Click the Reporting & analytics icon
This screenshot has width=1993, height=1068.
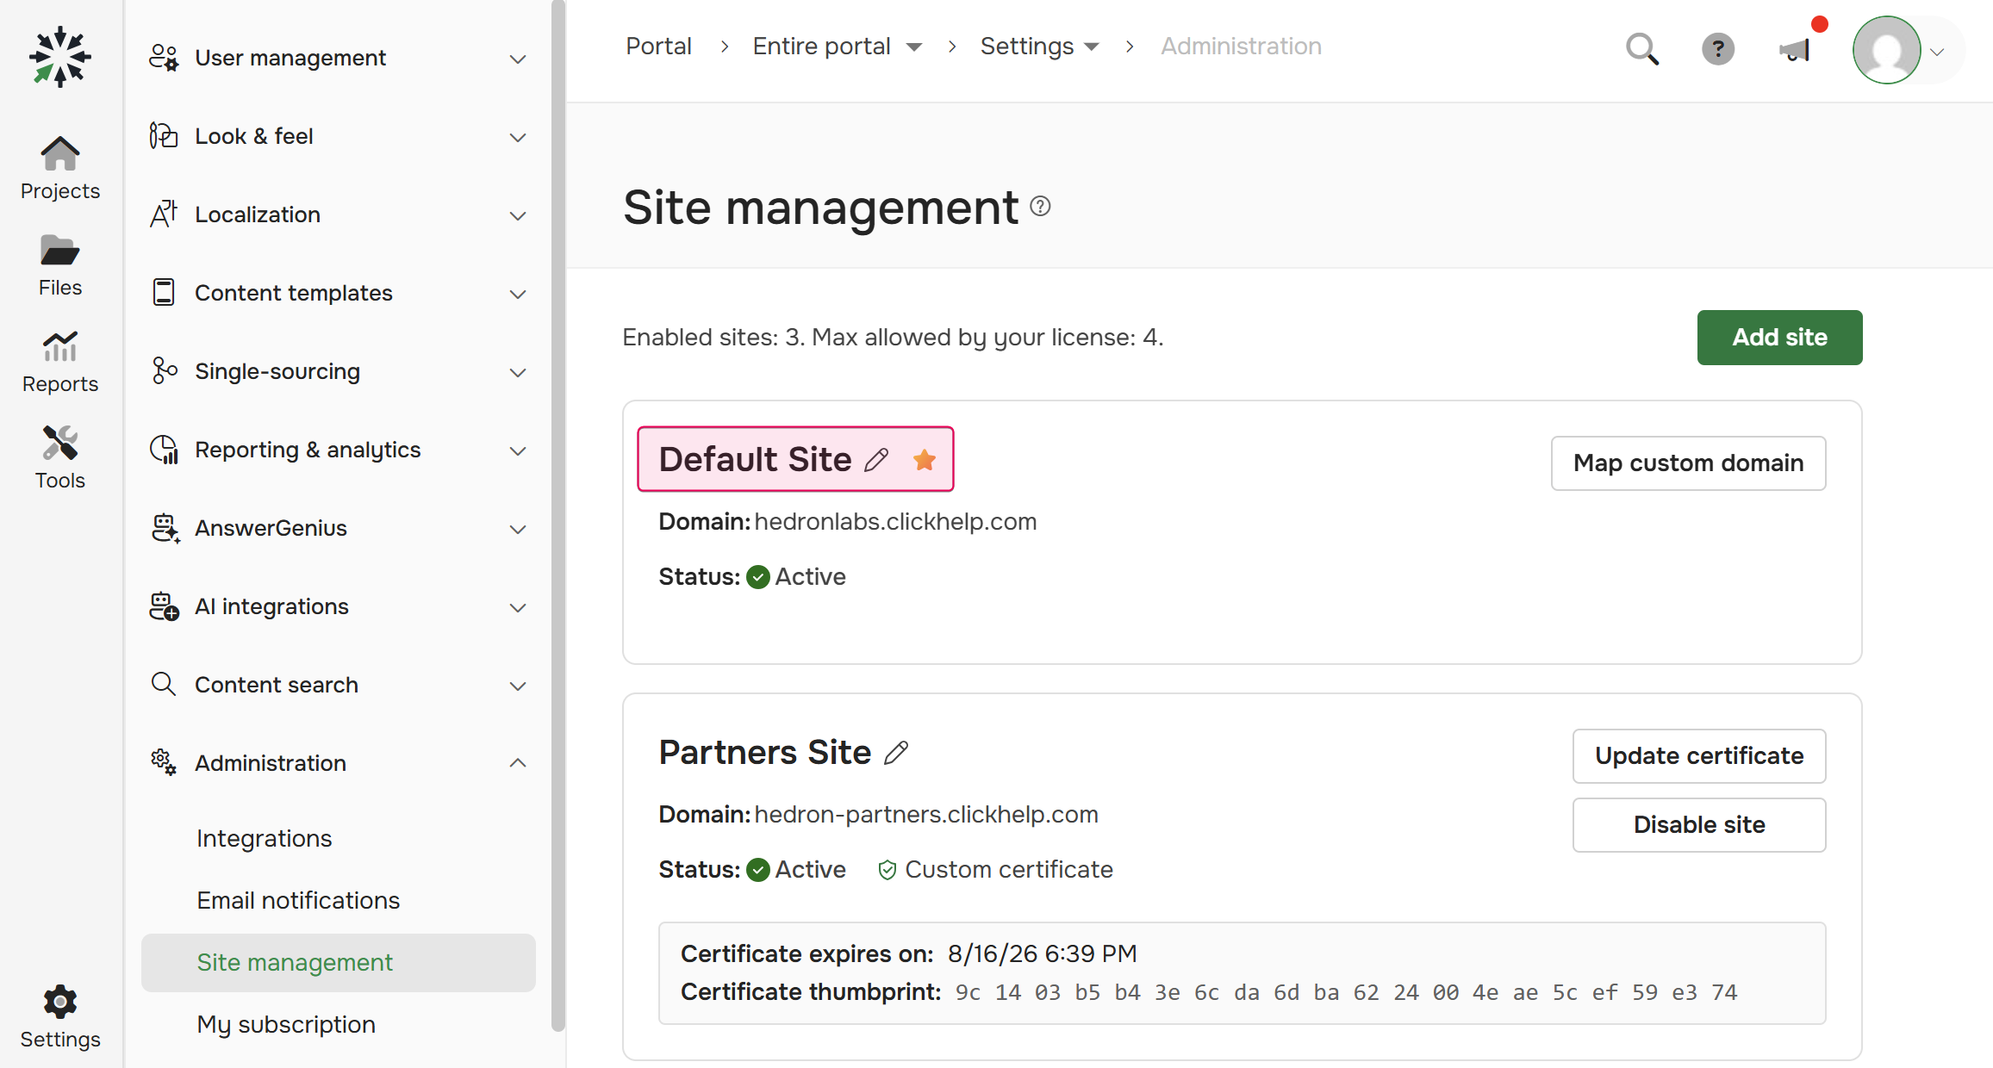(x=164, y=450)
